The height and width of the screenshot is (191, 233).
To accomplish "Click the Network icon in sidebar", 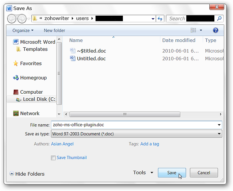I will coord(16,113).
